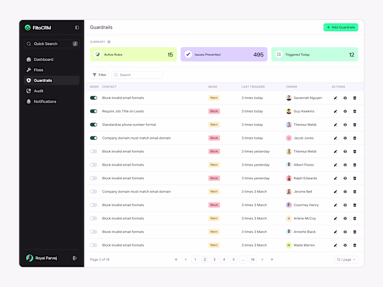Edit the rule owned by Ralph Edwards

(x=335, y=178)
